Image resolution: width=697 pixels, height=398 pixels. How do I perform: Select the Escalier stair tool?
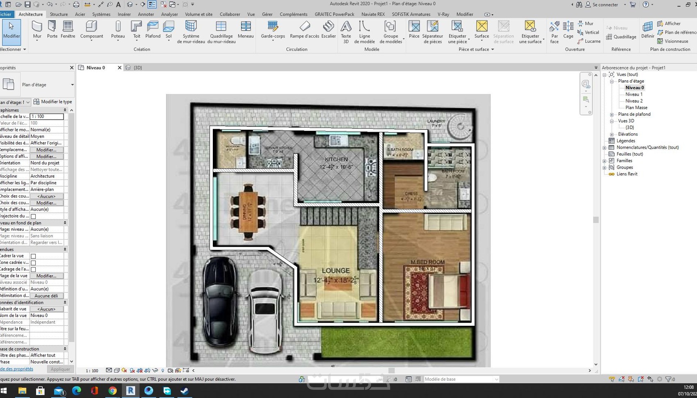328,30
